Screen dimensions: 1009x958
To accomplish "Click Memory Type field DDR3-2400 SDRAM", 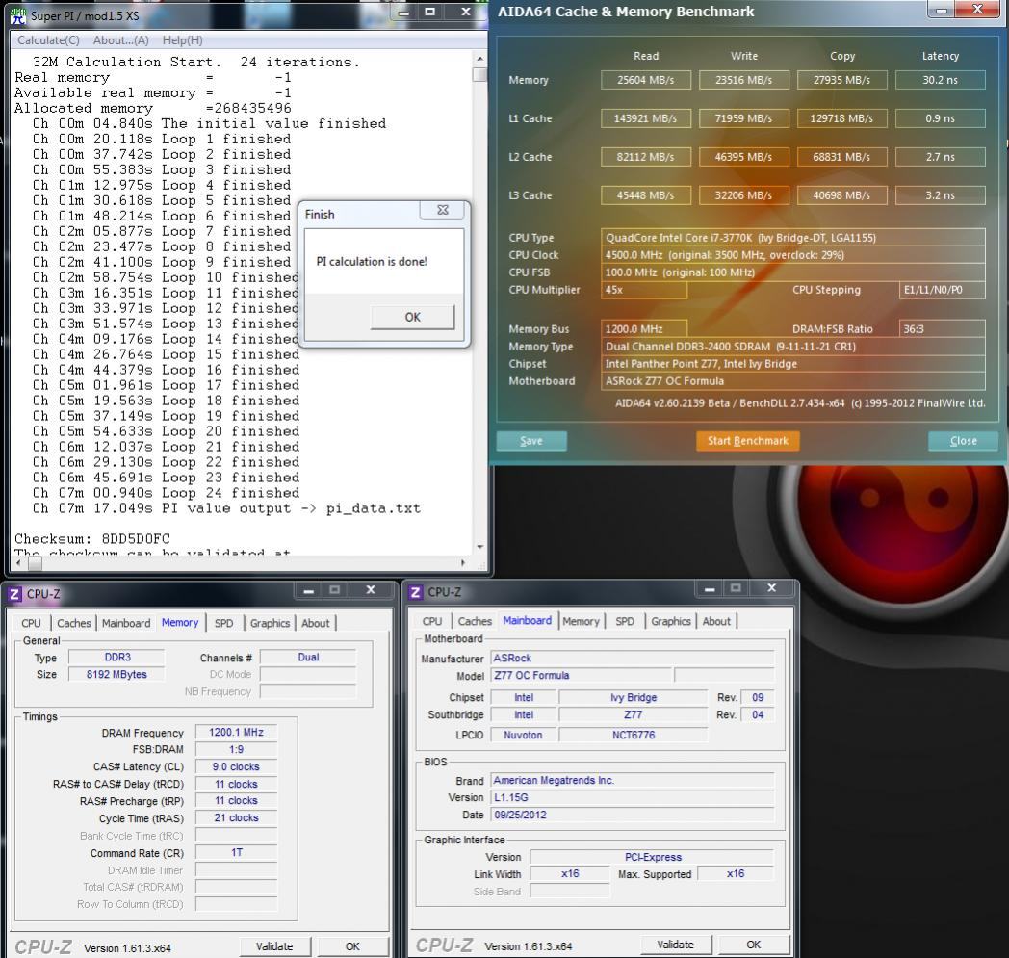I will [x=792, y=347].
